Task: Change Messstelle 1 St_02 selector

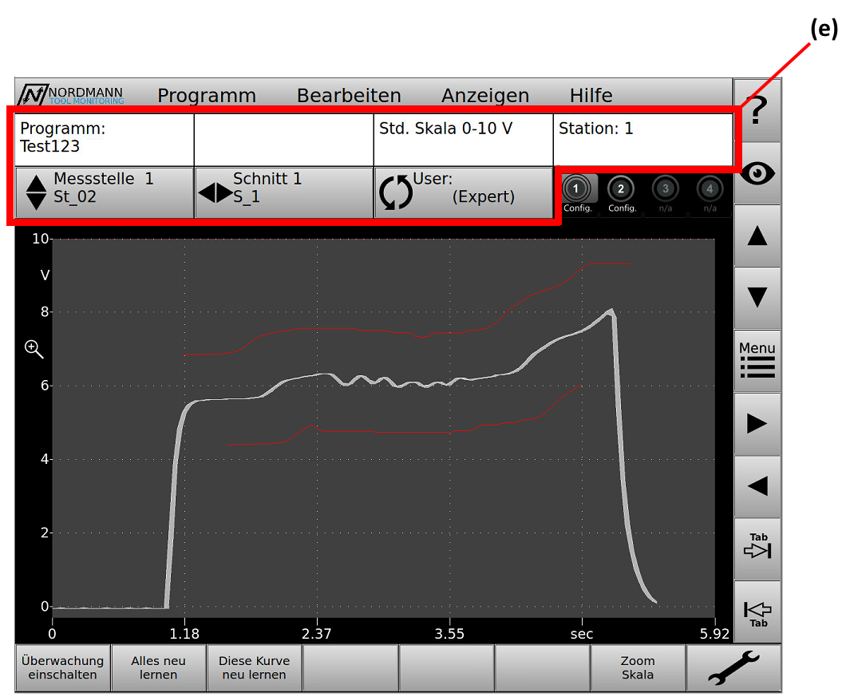Action: (x=105, y=192)
